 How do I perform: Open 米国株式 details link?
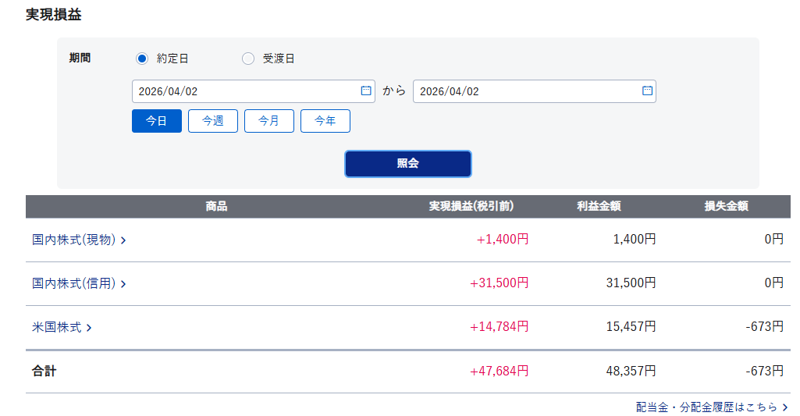(x=57, y=328)
